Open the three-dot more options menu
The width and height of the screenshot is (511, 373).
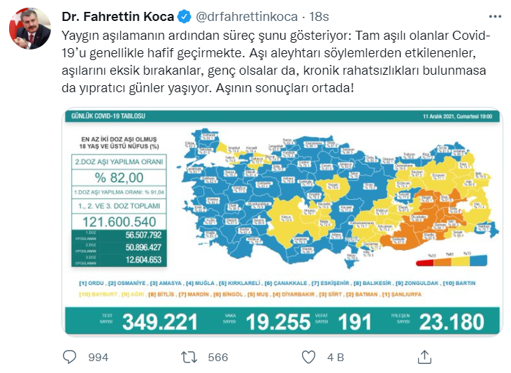[494, 16]
